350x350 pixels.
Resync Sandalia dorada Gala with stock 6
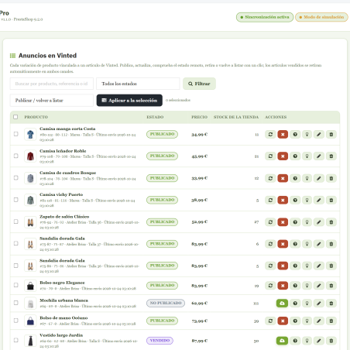[x=270, y=244]
